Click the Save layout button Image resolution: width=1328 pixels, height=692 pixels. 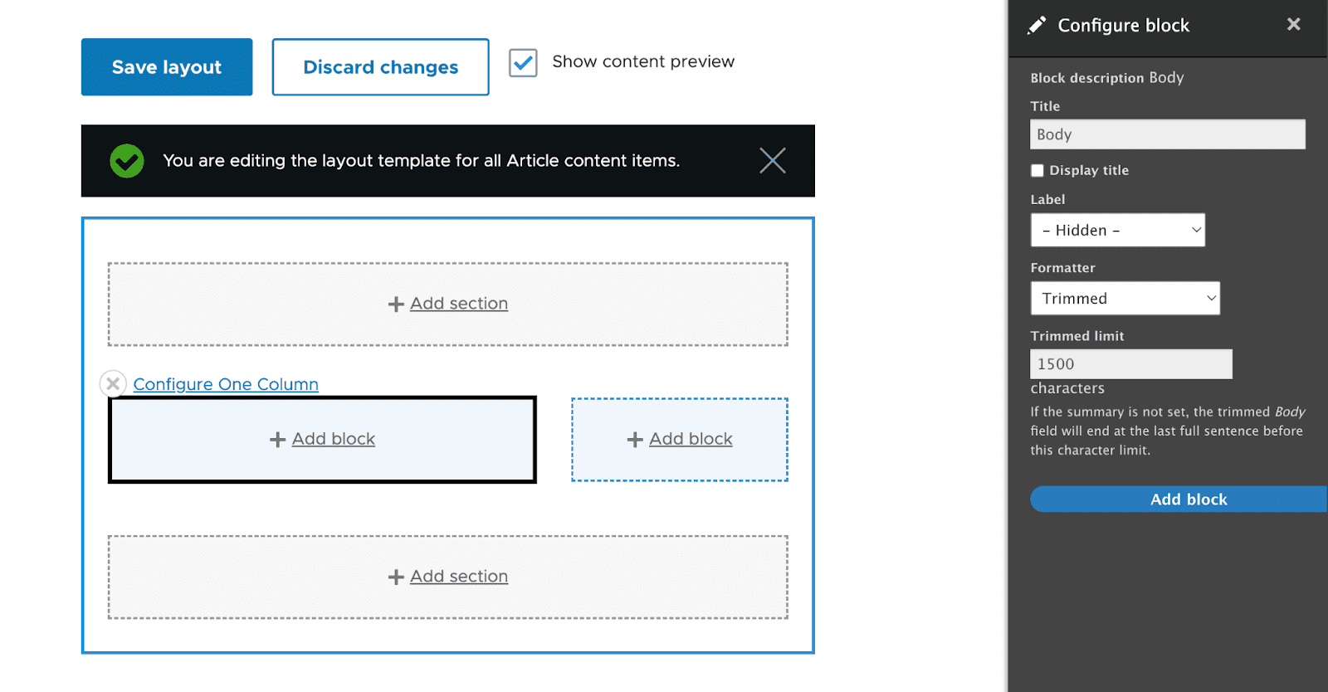167,67
